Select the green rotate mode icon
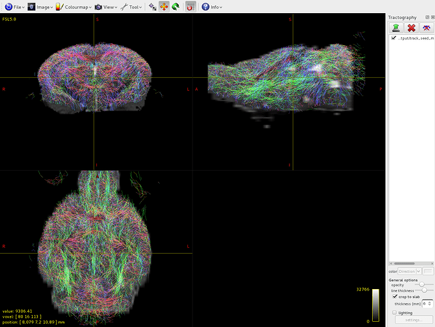 (x=176, y=7)
